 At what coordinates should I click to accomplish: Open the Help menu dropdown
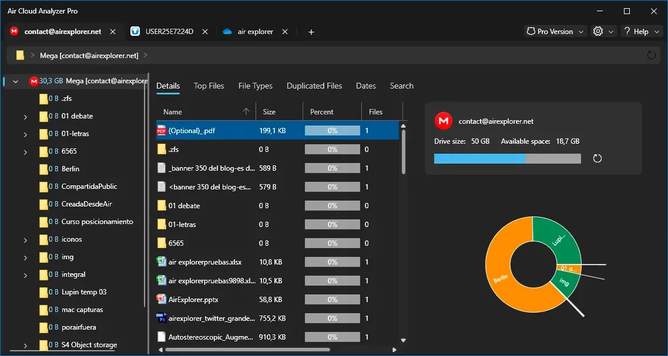coord(642,32)
